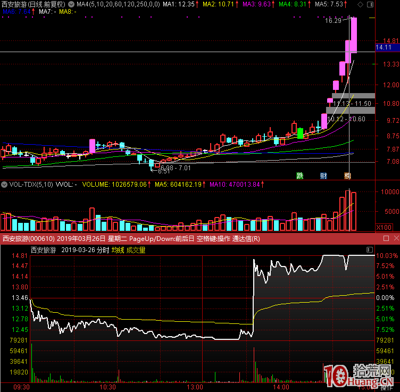Click the 10.12 - 10.60 gap annotation
This screenshot has height=392, width=400.
(x=346, y=119)
